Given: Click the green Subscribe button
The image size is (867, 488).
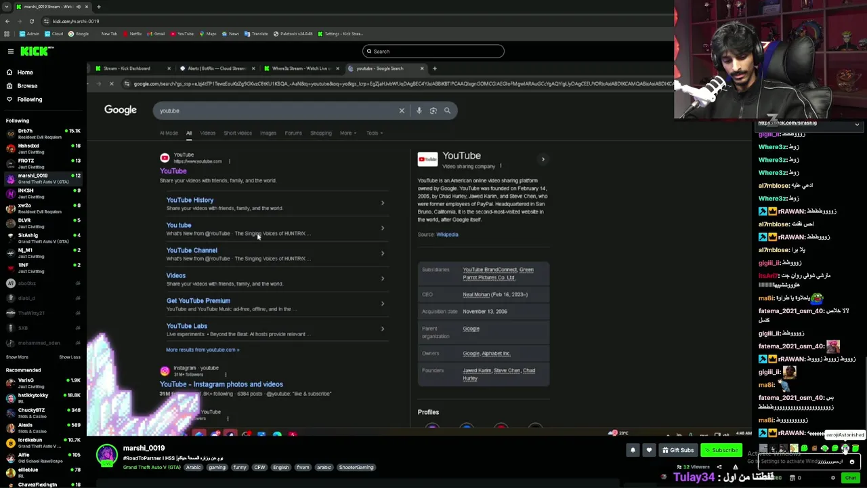Looking at the screenshot, I should tap(721, 450).
